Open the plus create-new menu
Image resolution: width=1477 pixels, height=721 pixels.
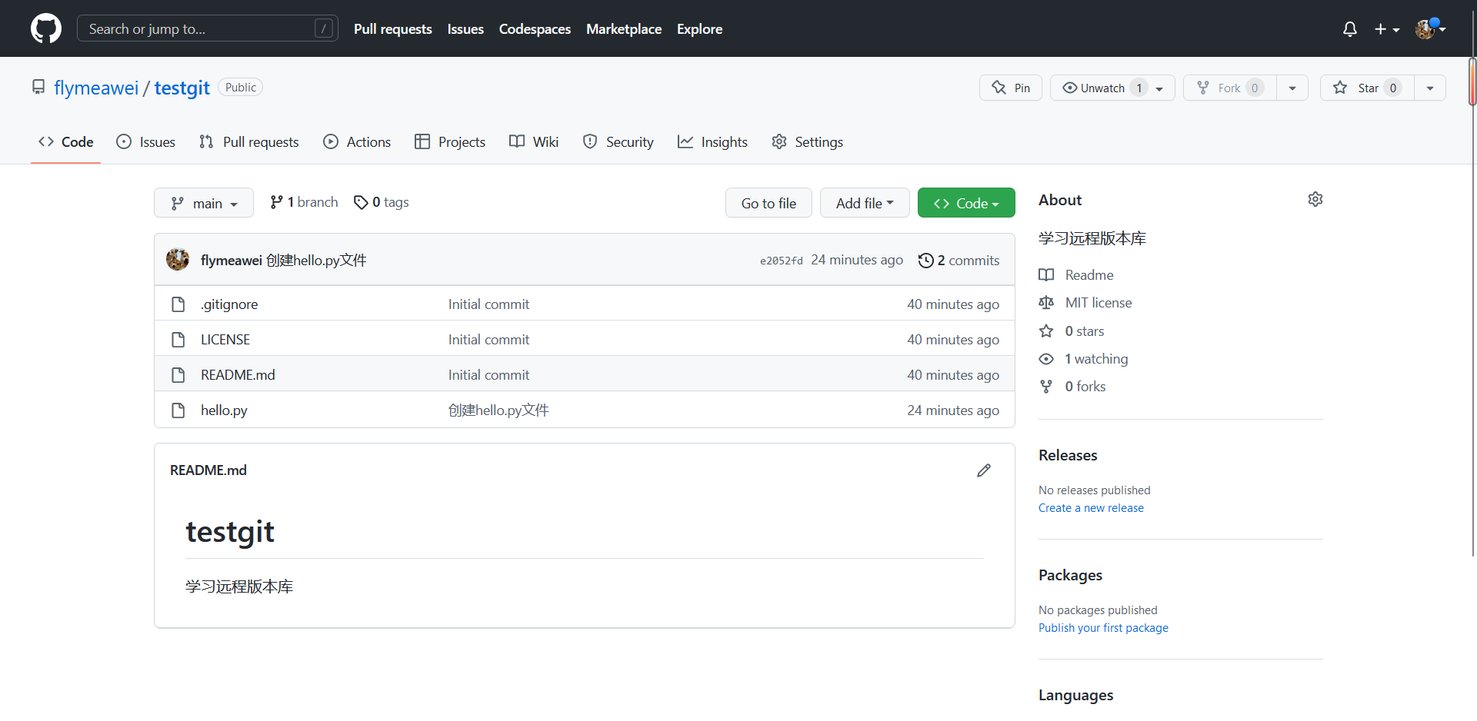1387,29
